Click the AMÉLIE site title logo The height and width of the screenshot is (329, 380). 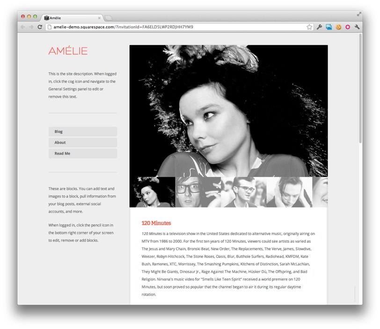point(68,50)
